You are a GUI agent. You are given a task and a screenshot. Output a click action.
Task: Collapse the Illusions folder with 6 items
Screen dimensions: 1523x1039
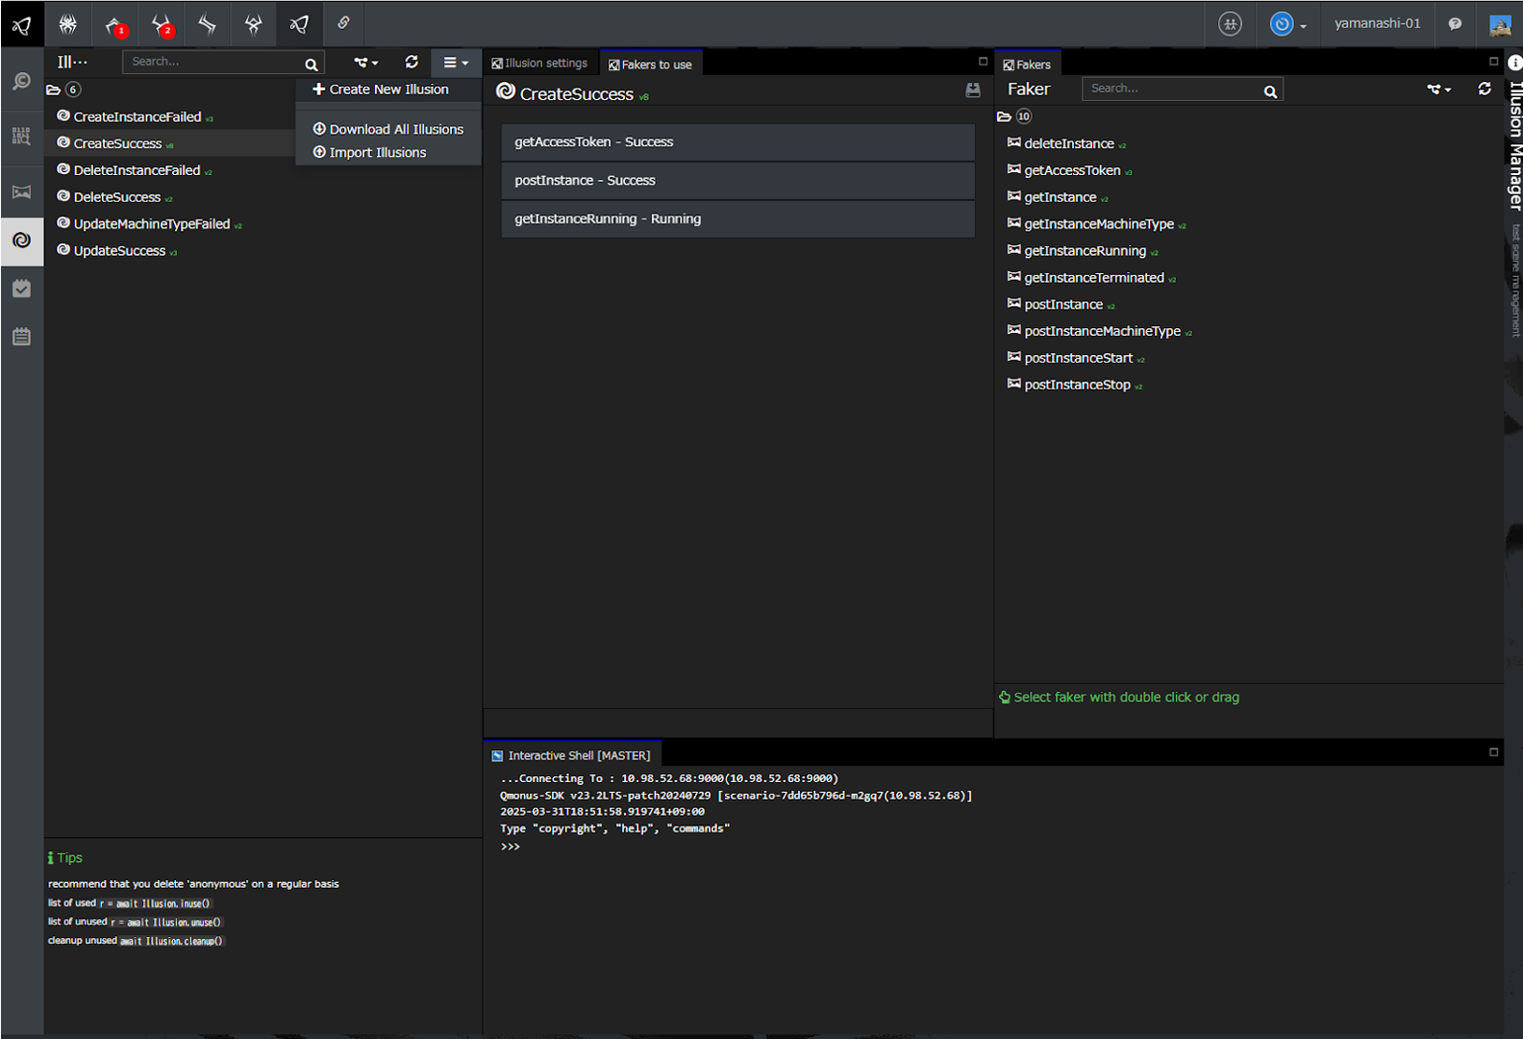tap(54, 89)
